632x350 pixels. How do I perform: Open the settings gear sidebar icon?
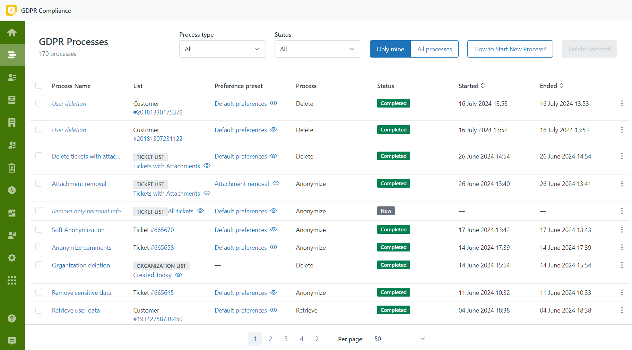click(x=12, y=258)
